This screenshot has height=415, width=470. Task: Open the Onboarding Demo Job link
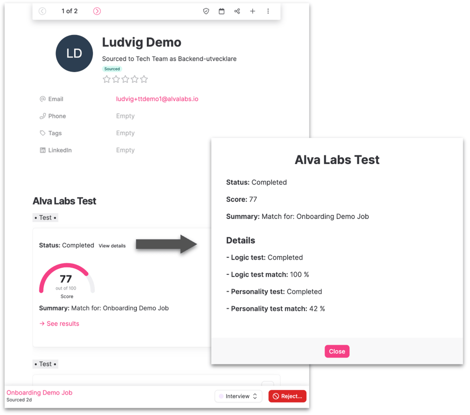tap(40, 393)
